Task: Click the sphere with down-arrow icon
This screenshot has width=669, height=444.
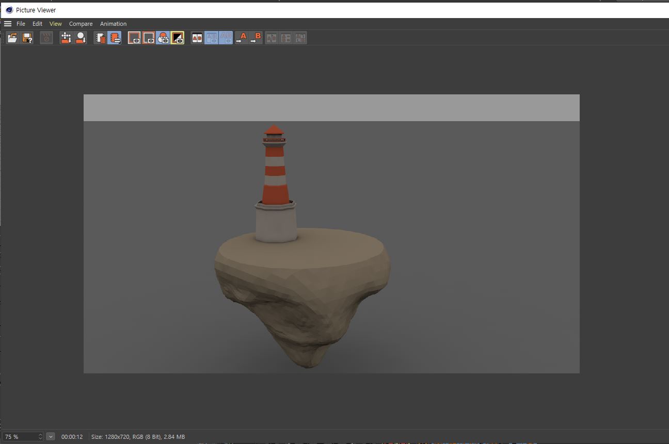Action: click(x=81, y=38)
